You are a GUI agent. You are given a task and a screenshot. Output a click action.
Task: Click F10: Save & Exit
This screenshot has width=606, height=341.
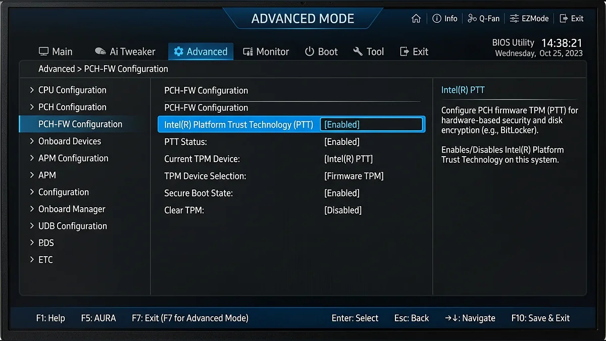pos(540,318)
